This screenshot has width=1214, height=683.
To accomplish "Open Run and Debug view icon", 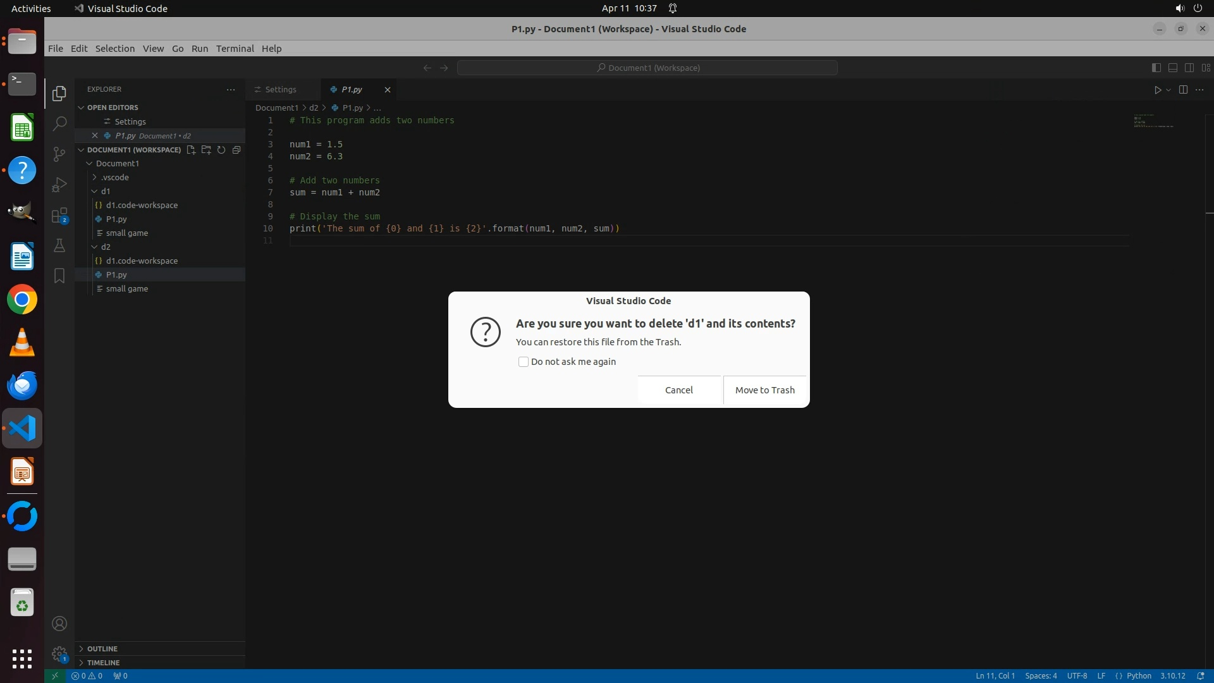I will point(59,185).
